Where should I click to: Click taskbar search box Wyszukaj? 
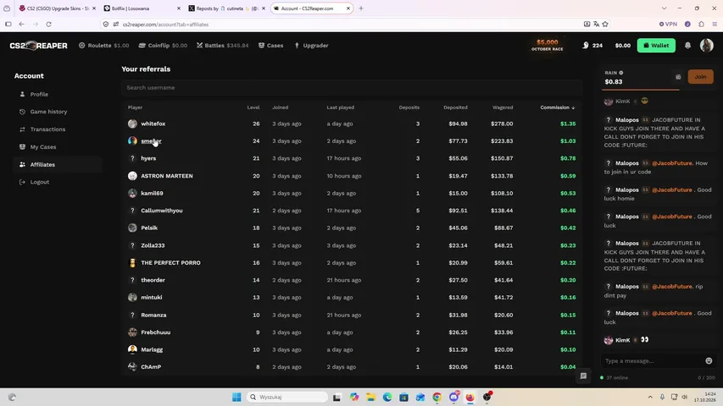tap(286, 397)
